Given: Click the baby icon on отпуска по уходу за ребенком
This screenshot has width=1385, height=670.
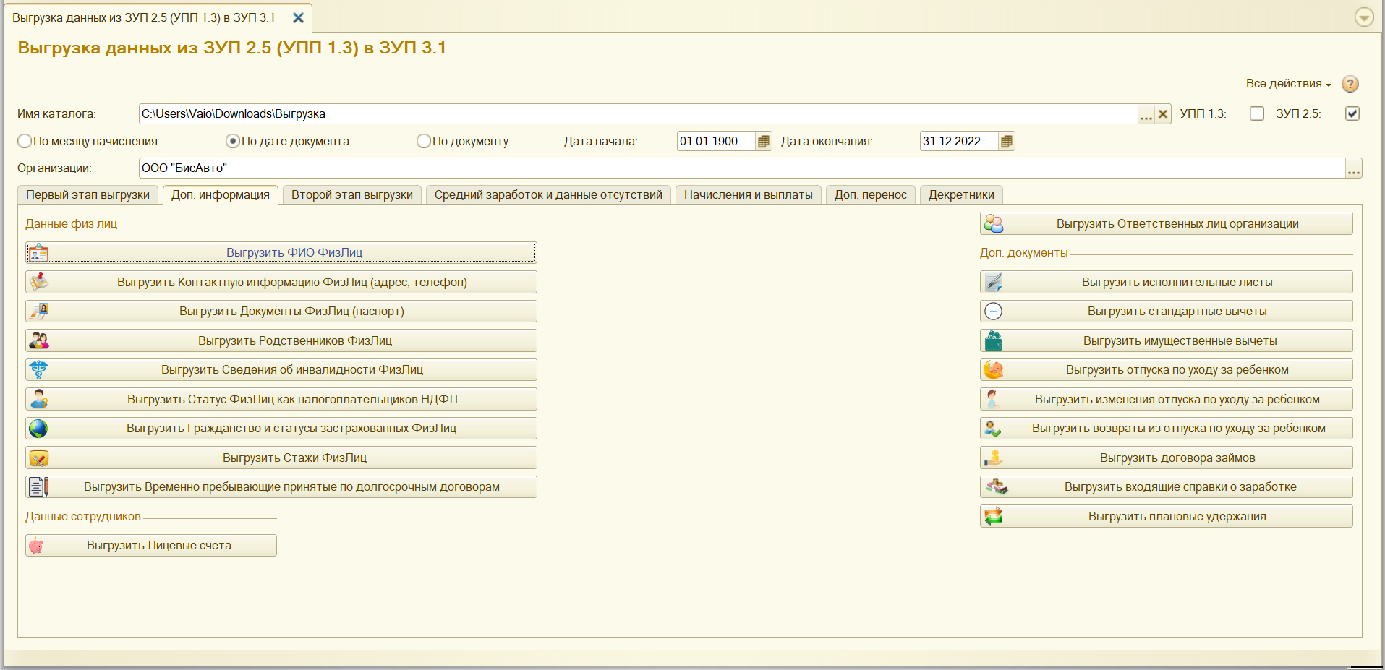Looking at the screenshot, I should click(x=994, y=370).
